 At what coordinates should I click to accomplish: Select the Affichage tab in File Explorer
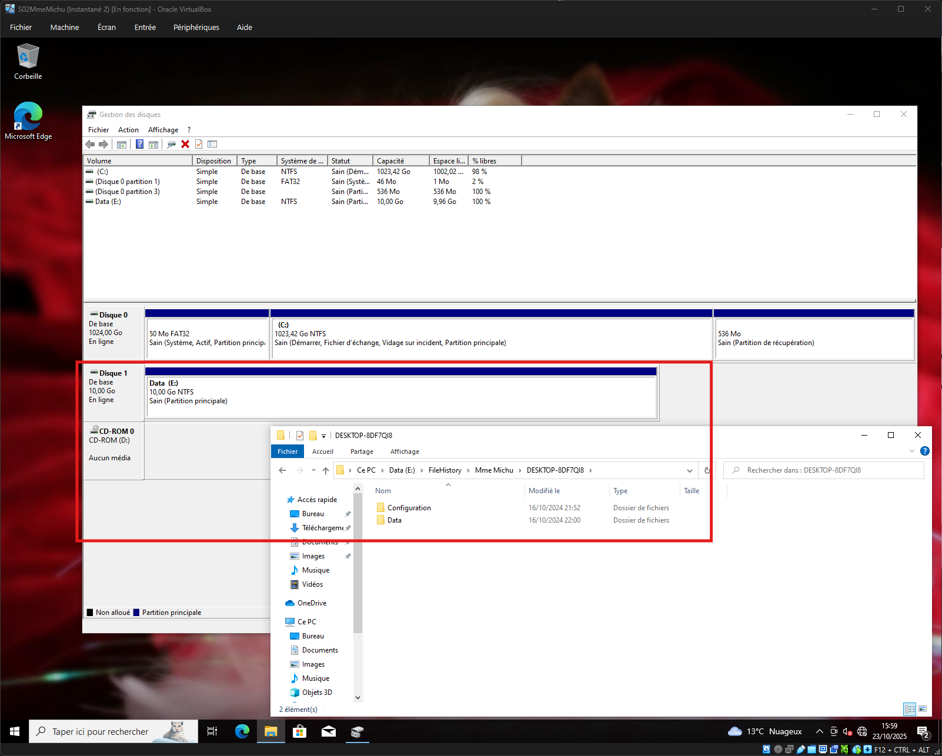click(405, 451)
